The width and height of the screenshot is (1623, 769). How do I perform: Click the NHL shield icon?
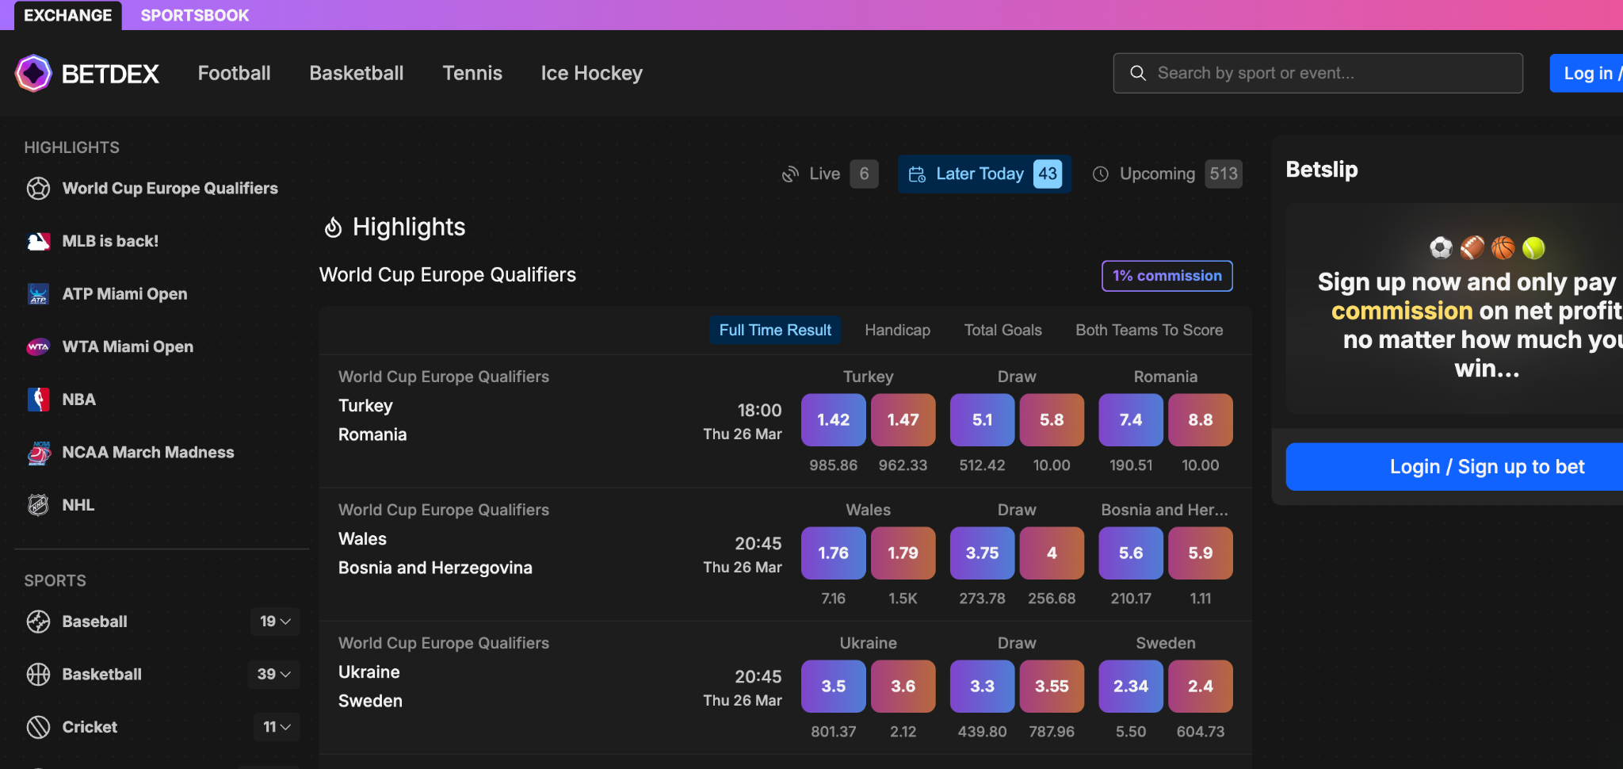click(38, 505)
